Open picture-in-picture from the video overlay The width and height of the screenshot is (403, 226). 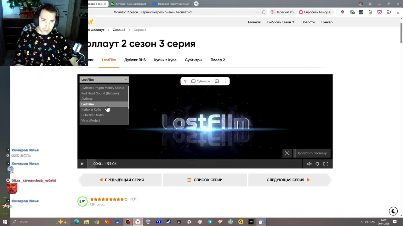(217, 81)
